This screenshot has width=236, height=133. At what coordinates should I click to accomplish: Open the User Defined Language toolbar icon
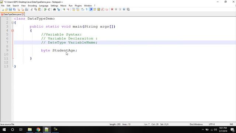click(95, 9)
